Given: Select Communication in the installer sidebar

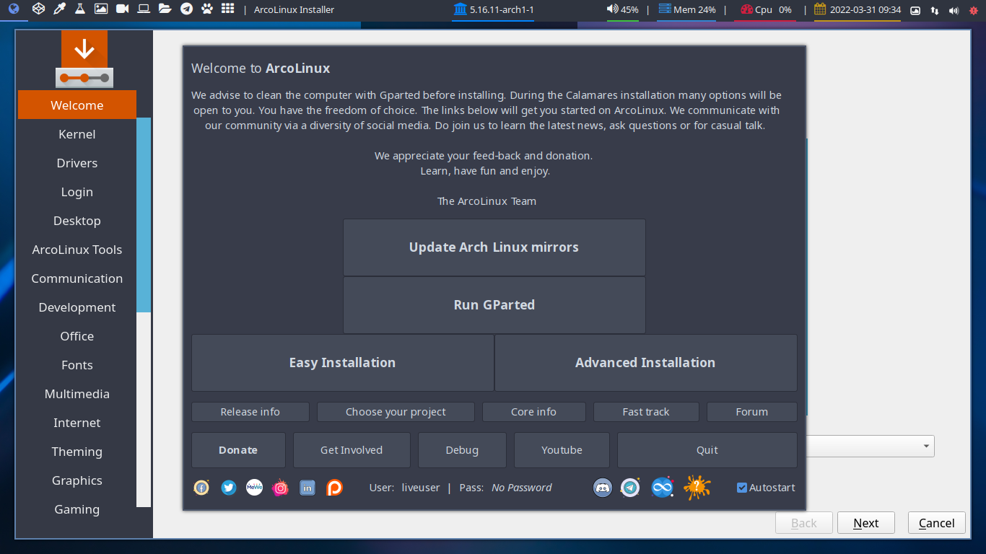Looking at the screenshot, I should coord(77,278).
